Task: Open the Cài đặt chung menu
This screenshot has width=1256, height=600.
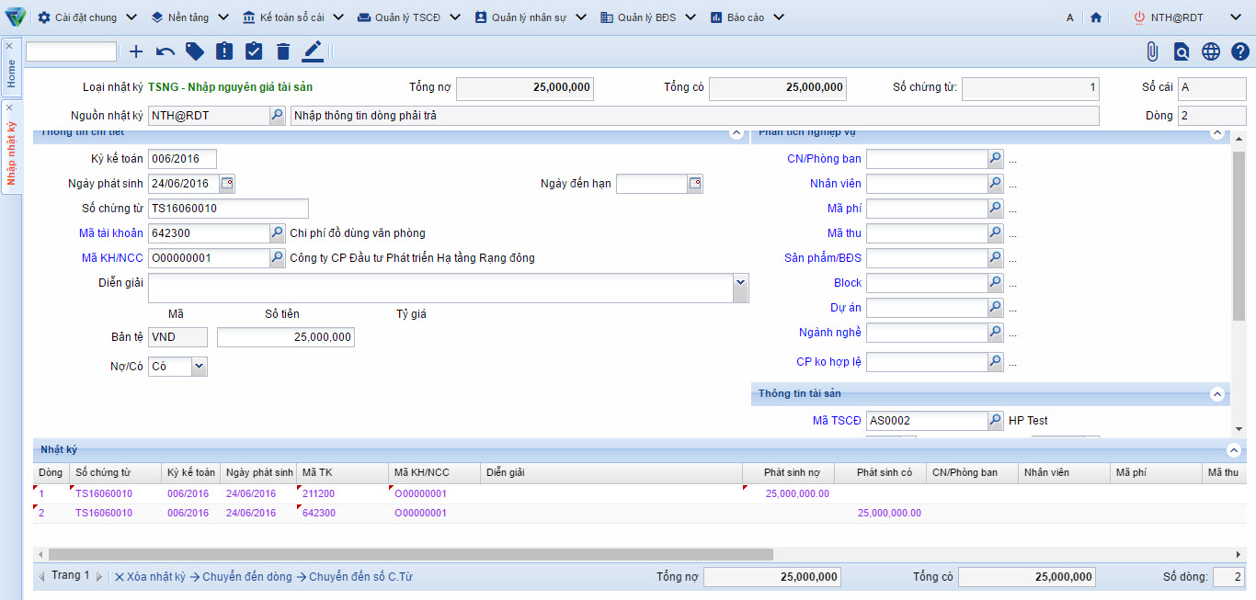Action: pos(87,17)
